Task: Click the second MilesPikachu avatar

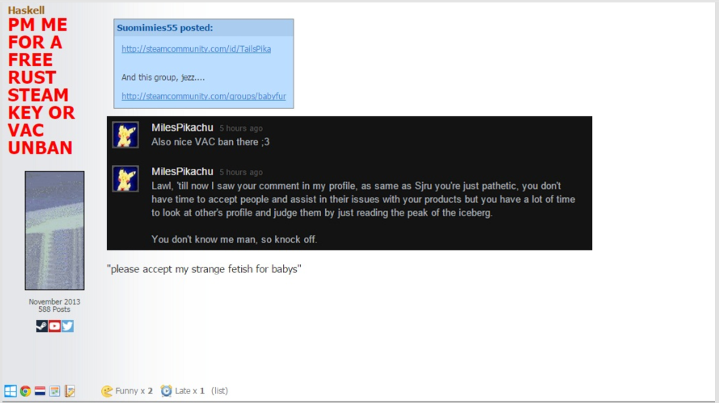Action: tap(125, 178)
